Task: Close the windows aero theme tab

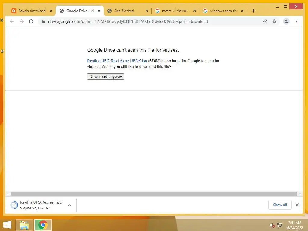Action: click(x=242, y=11)
